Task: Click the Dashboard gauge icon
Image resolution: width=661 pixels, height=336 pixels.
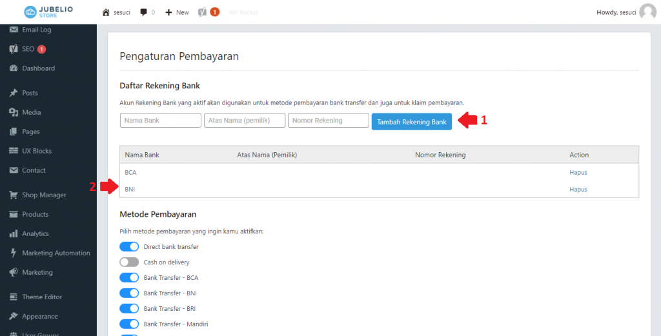Action: tap(14, 68)
